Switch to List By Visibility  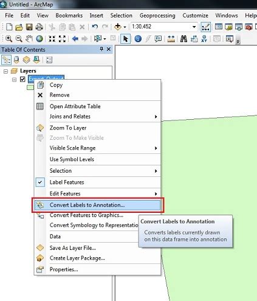tap(26, 60)
